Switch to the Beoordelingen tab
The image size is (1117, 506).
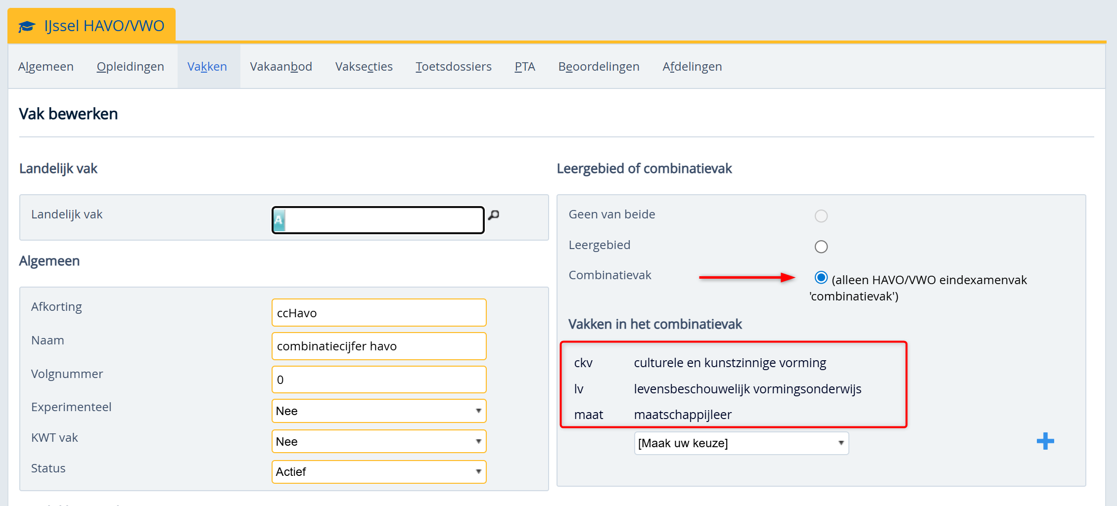click(x=598, y=67)
